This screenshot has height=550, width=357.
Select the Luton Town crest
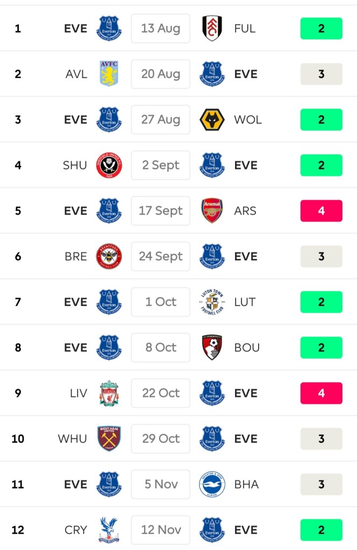pos(212,302)
